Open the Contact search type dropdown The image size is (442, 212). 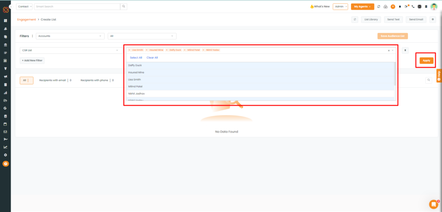point(25,6)
